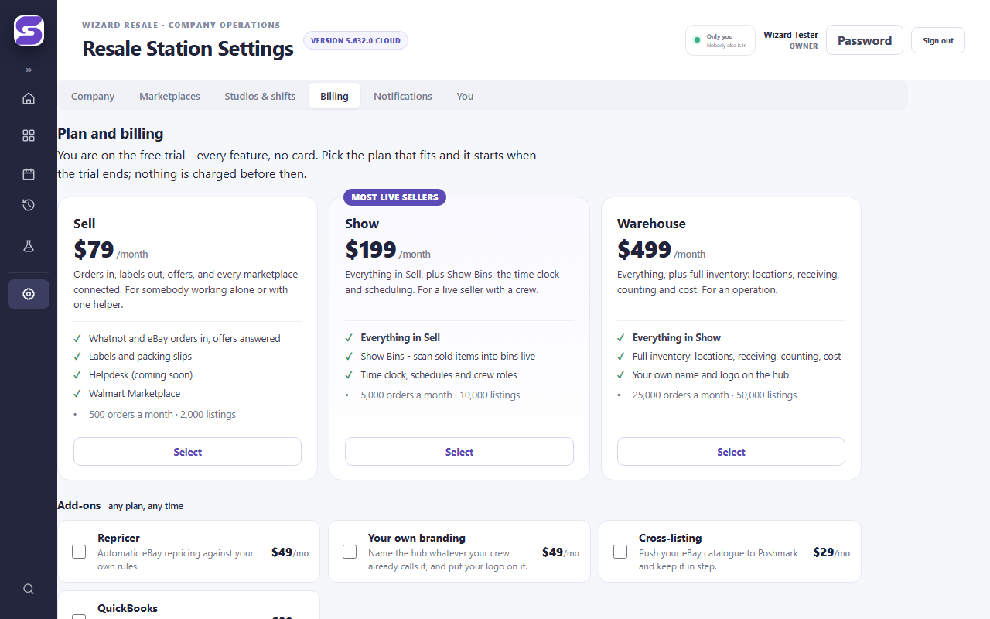Click '5,000 orders a month · 10,000 listings'
Image resolution: width=990 pixels, height=619 pixels.
[x=440, y=395]
